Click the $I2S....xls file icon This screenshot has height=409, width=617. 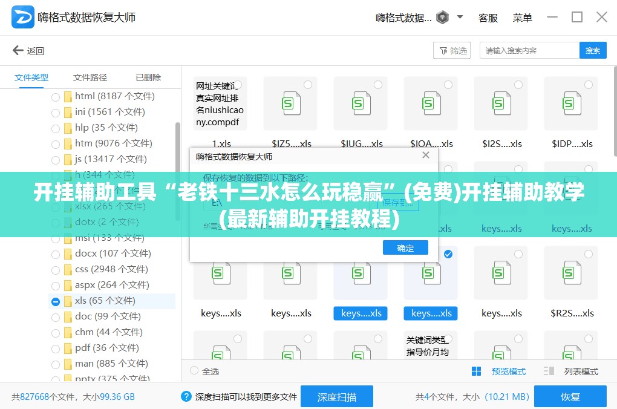[501, 103]
